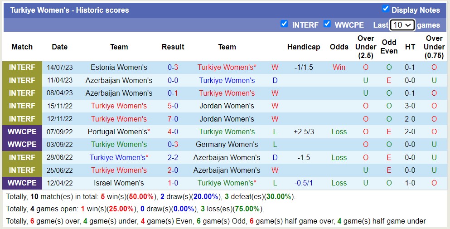Uncheck the INTERF filter checkbox
450x229 pixels.
[x=284, y=24]
